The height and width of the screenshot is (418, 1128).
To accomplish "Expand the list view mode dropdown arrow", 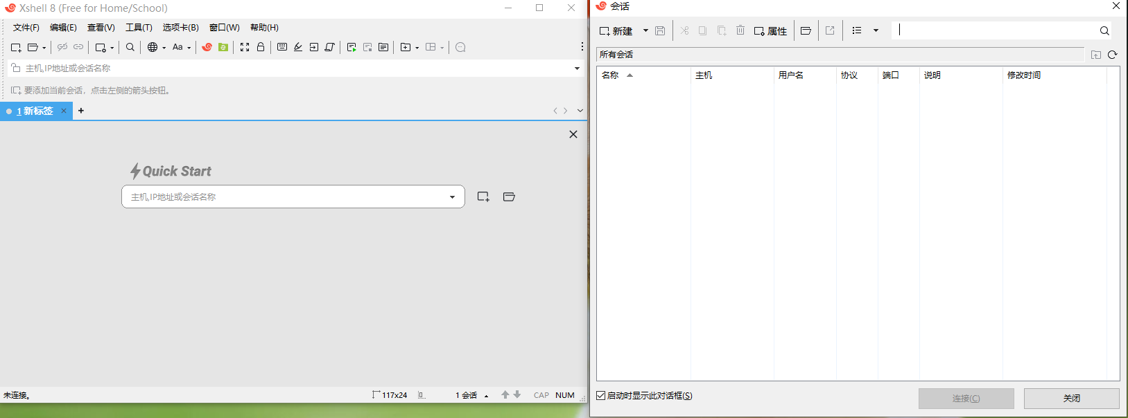I will 876,30.
